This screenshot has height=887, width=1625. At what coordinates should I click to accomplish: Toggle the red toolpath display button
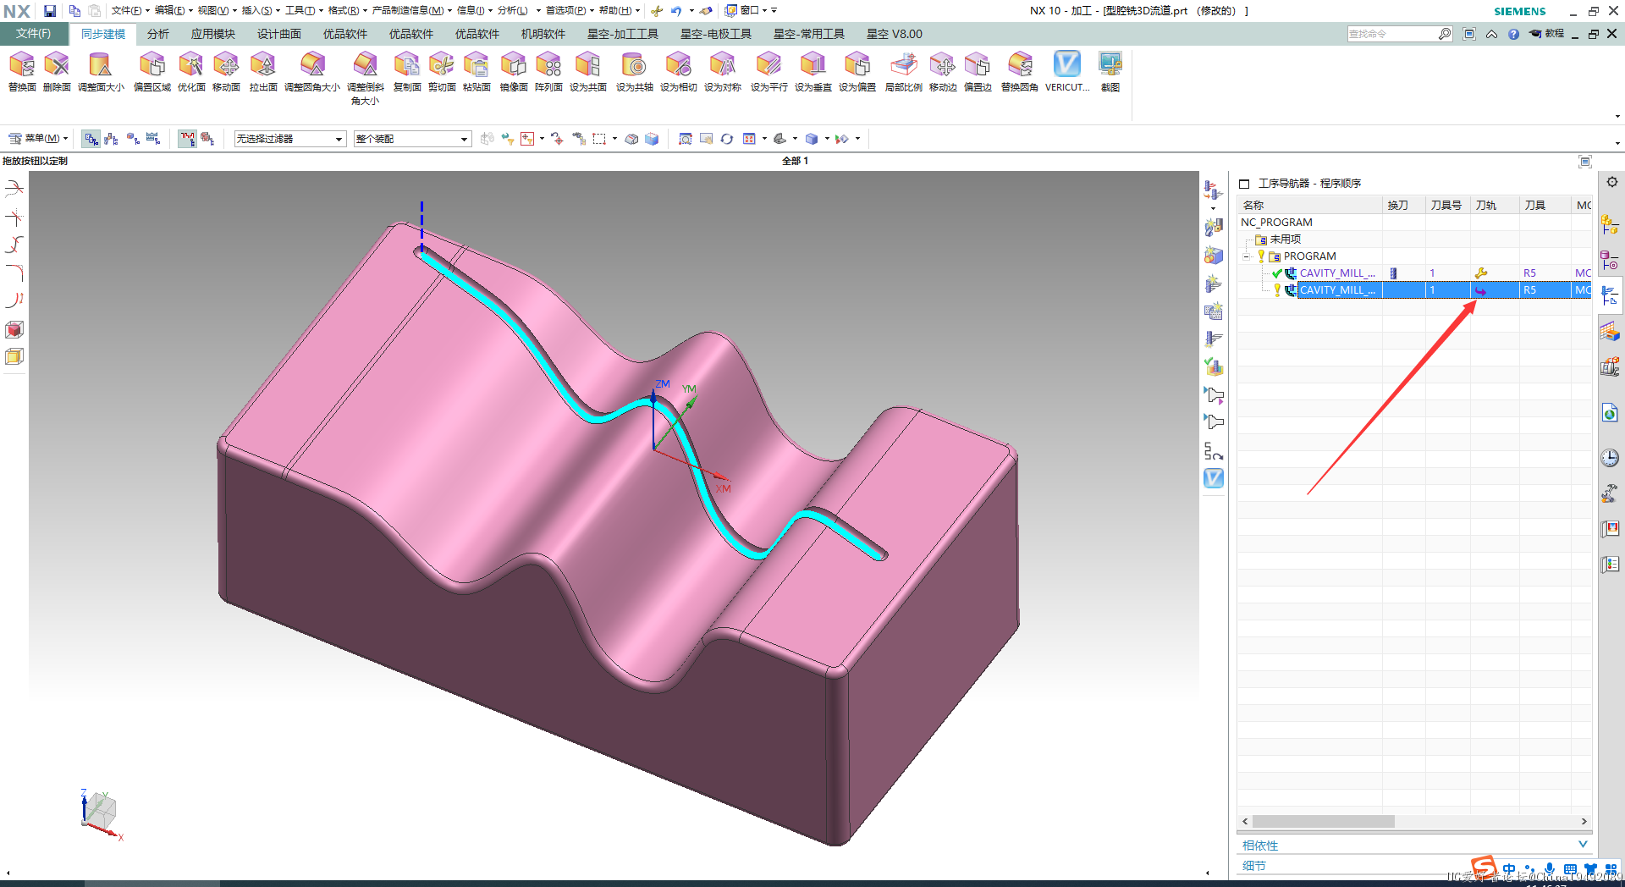[x=187, y=139]
